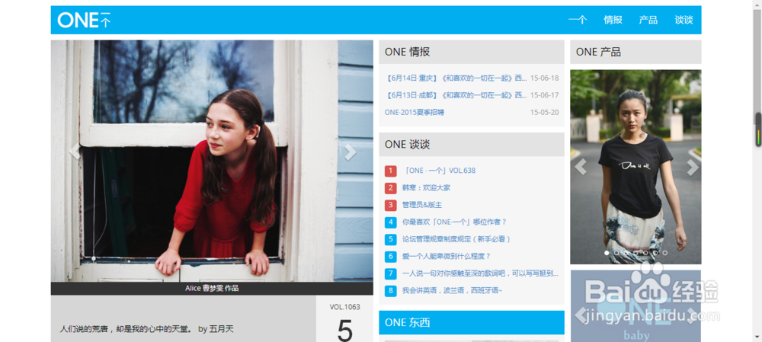Click the VOL.1063 label
The width and height of the screenshot is (762, 342).
click(x=344, y=307)
